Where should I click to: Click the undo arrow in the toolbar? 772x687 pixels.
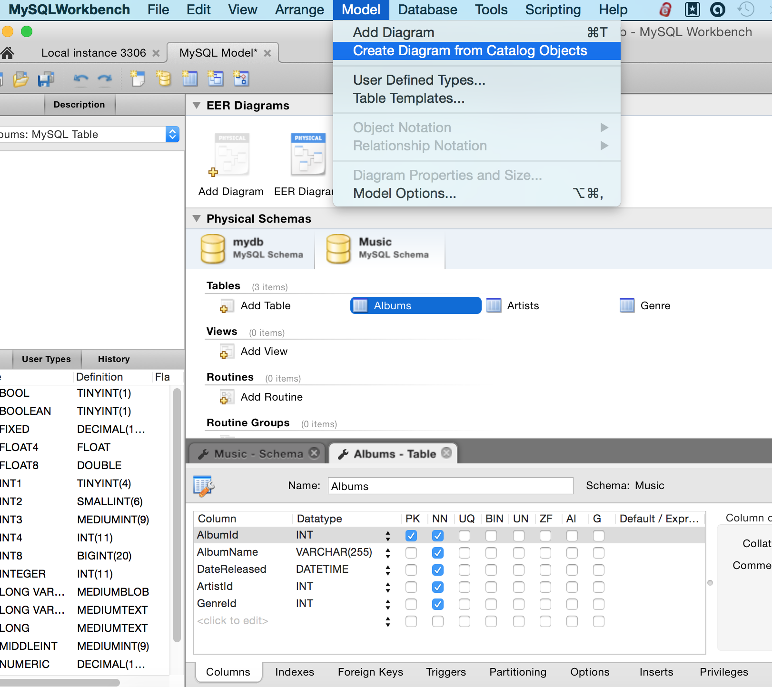coord(81,79)
